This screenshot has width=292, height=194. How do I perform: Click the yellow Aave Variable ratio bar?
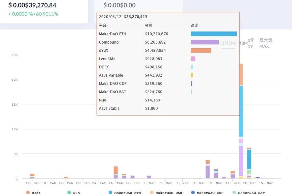192,75
